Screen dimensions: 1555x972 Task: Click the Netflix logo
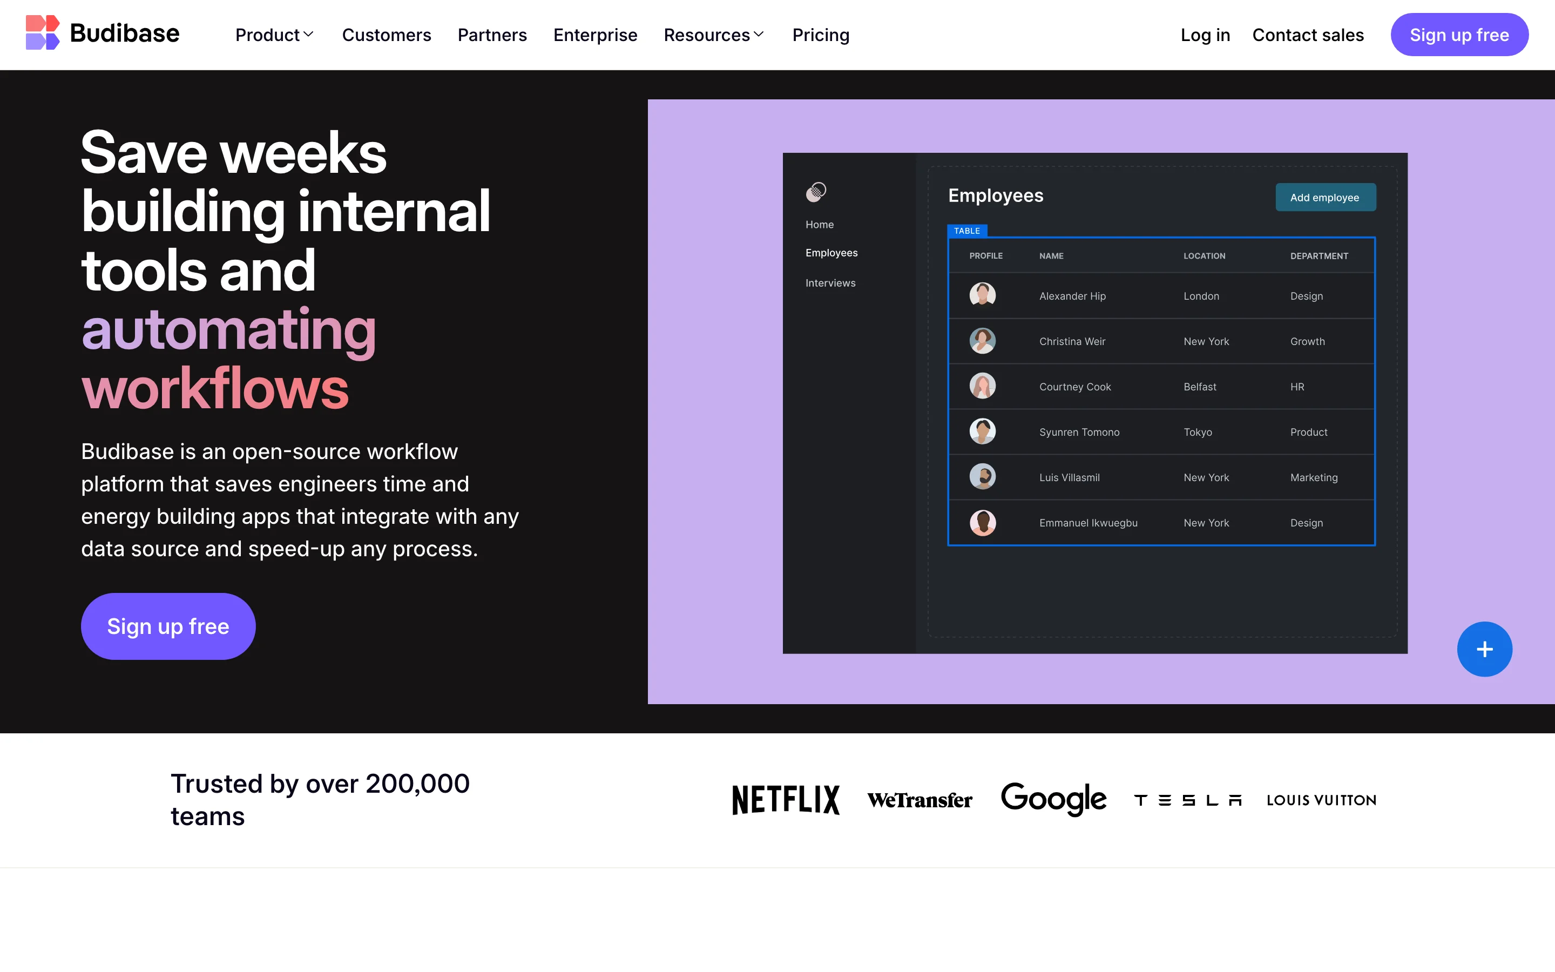(785, 800)
